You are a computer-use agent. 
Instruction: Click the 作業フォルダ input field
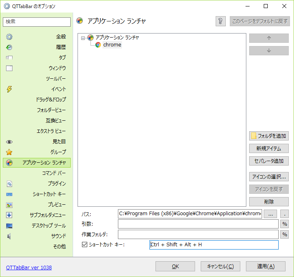coord(198,235)
